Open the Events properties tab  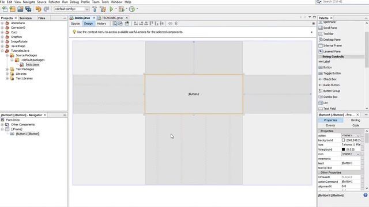pyautogui.click(x=330, y=125)
